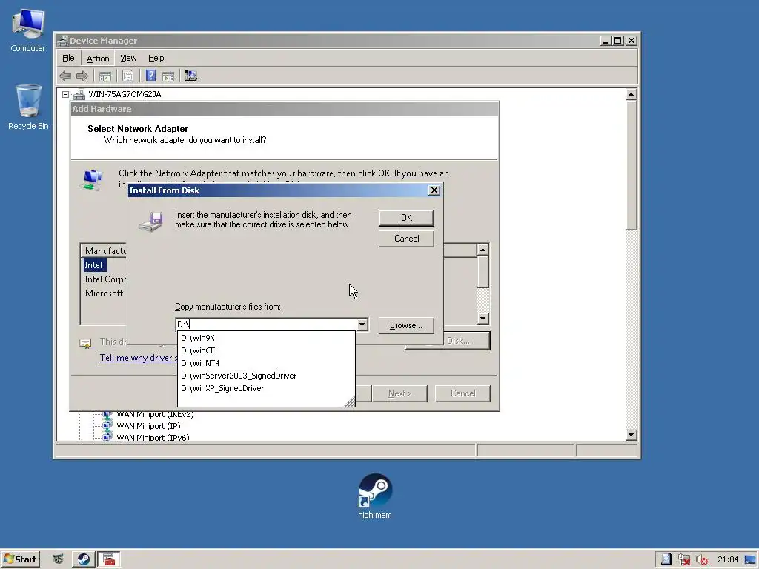Open the Computer desktop icon
Viewport: 759px width, 569px height.
coord(28,30)
